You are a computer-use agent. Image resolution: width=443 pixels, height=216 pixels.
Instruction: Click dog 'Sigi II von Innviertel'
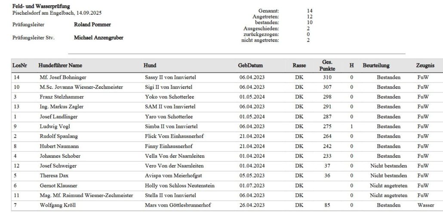[169, 87]
